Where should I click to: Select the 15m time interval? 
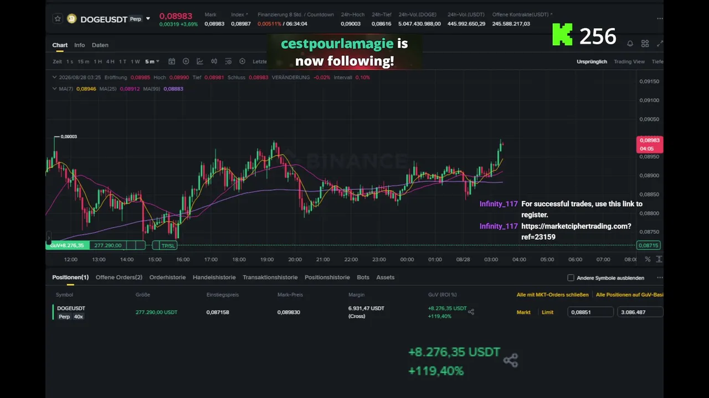click(x=83, y=61)
